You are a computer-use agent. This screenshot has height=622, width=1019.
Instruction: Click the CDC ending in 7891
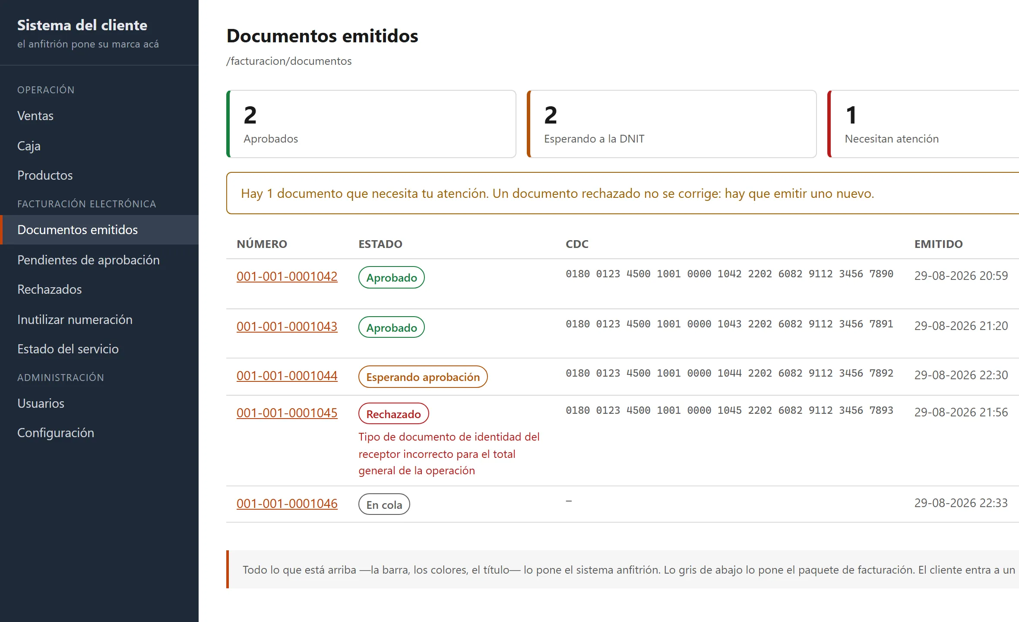coord(729,324)
